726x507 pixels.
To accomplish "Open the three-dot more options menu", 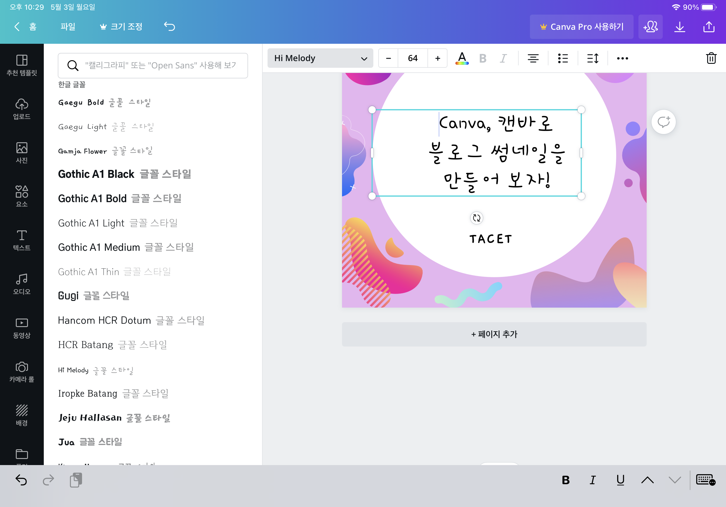I will point(622,58).
